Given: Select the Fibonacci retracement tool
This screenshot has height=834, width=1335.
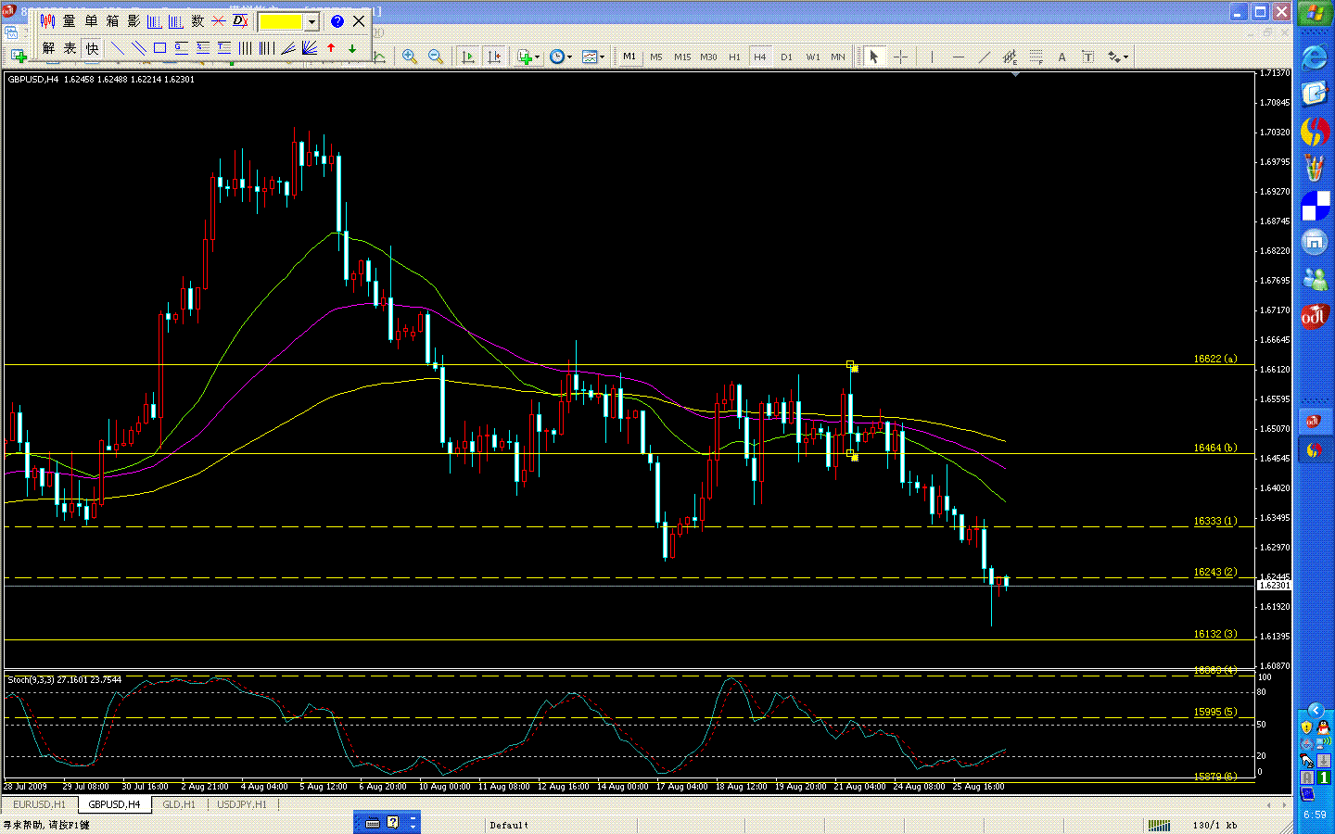Looking at the screenshot, I should pos(1036,57).
